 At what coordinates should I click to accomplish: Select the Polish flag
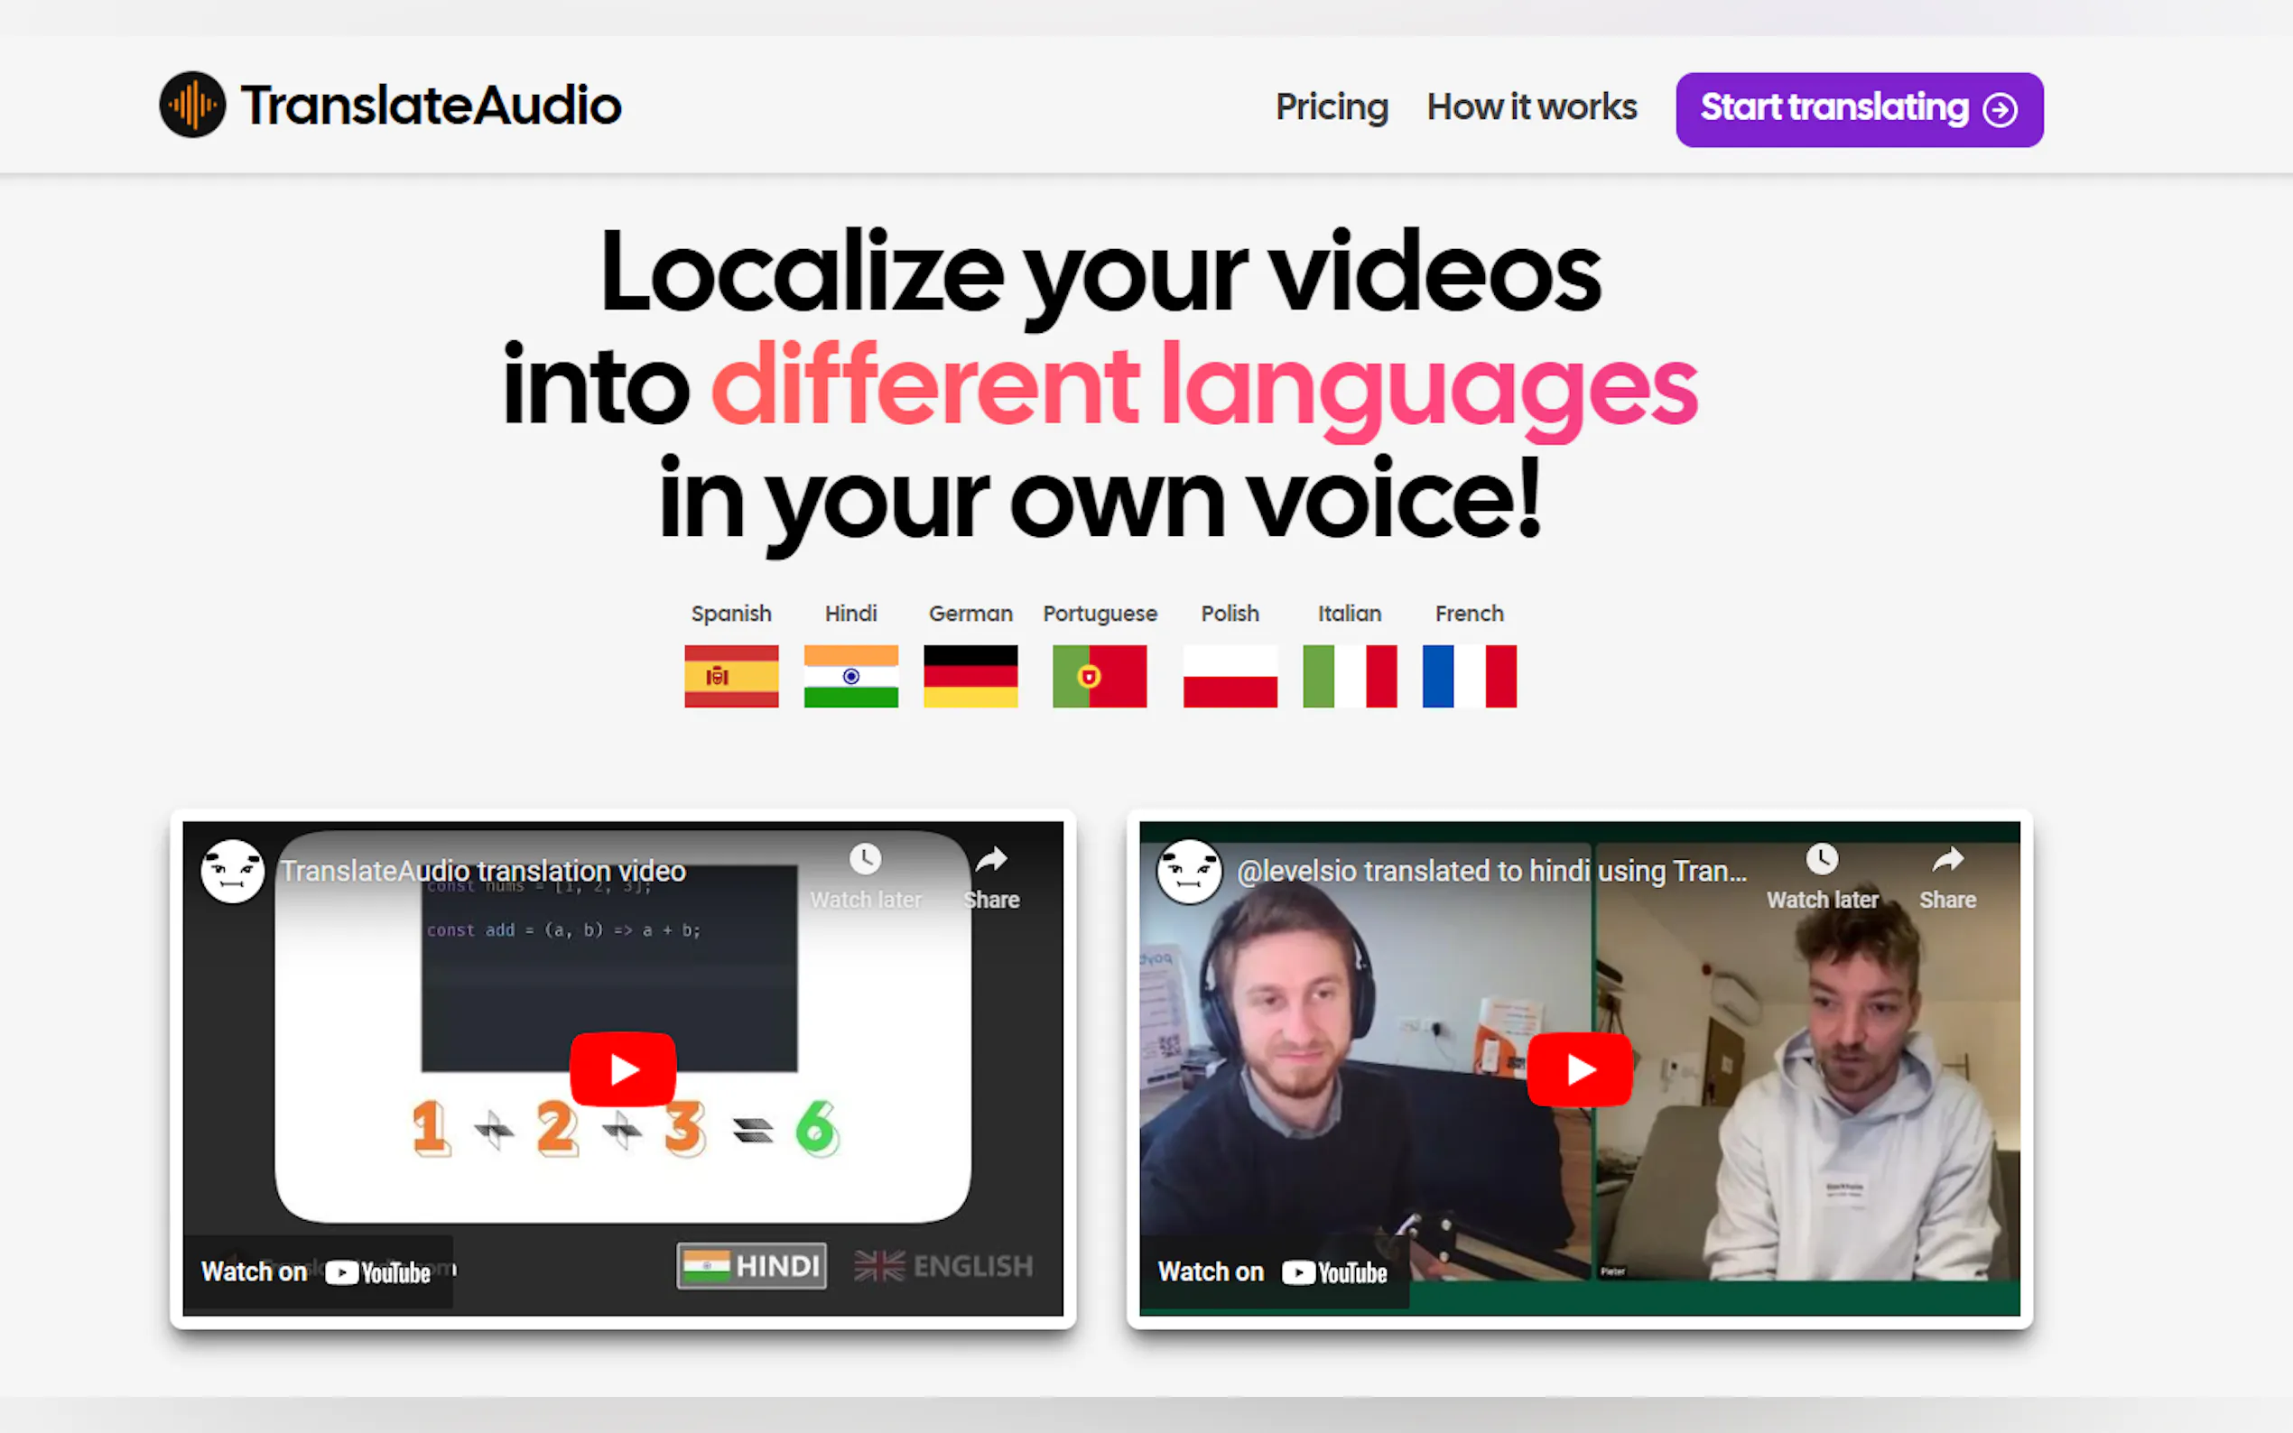(1230, 676)
